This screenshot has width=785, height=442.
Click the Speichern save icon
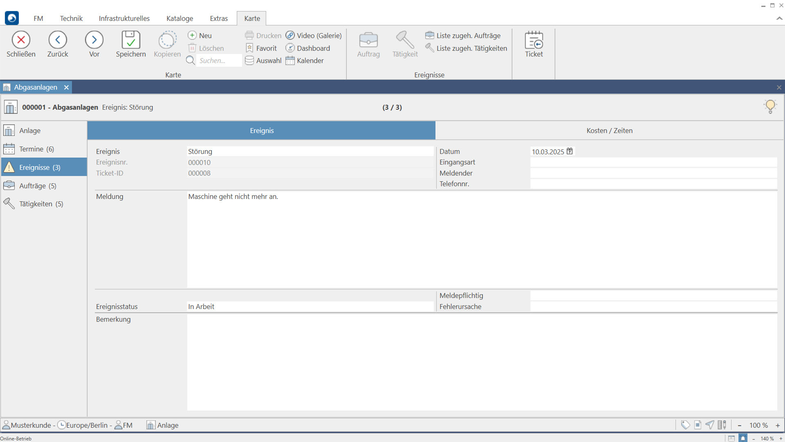pos(130,40)
